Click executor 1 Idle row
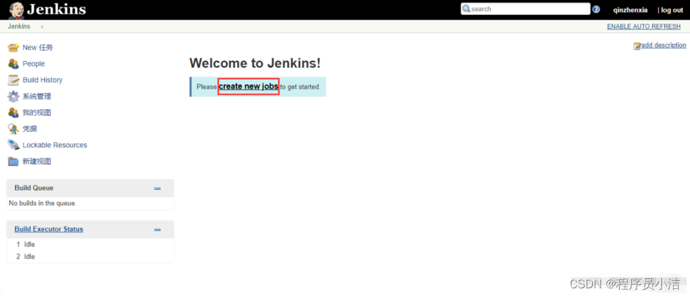Image resolution: width=690 pixels, height=296 pixels. [90, 244]
